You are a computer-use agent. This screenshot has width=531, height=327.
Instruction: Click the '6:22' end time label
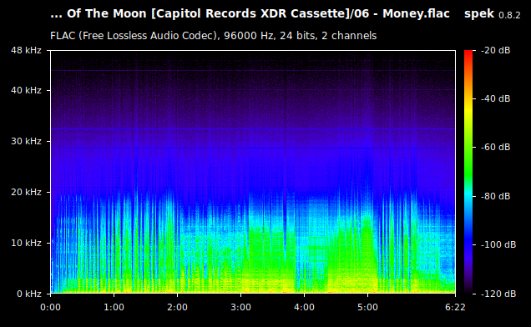point(455,307)
